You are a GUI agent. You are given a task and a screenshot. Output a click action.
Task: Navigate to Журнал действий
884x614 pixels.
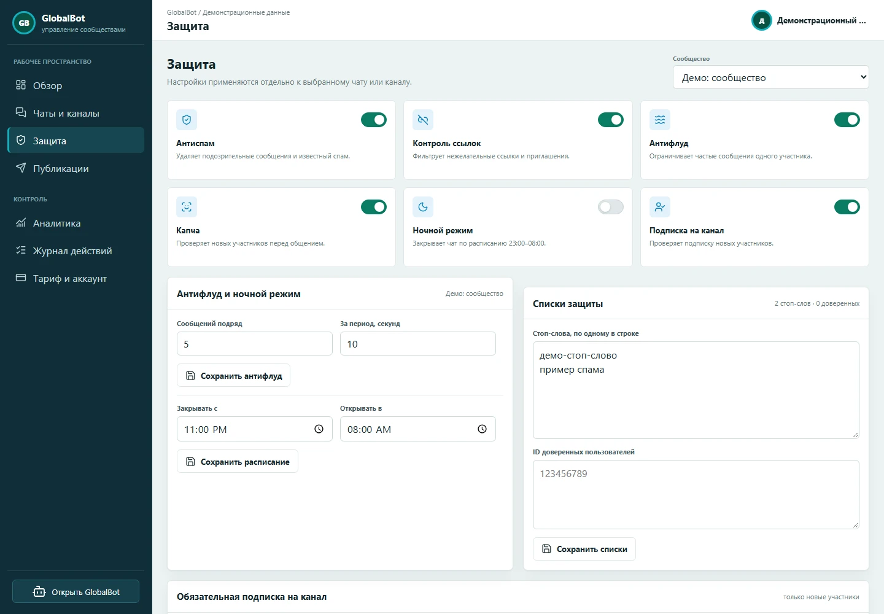tap(76, 251)
